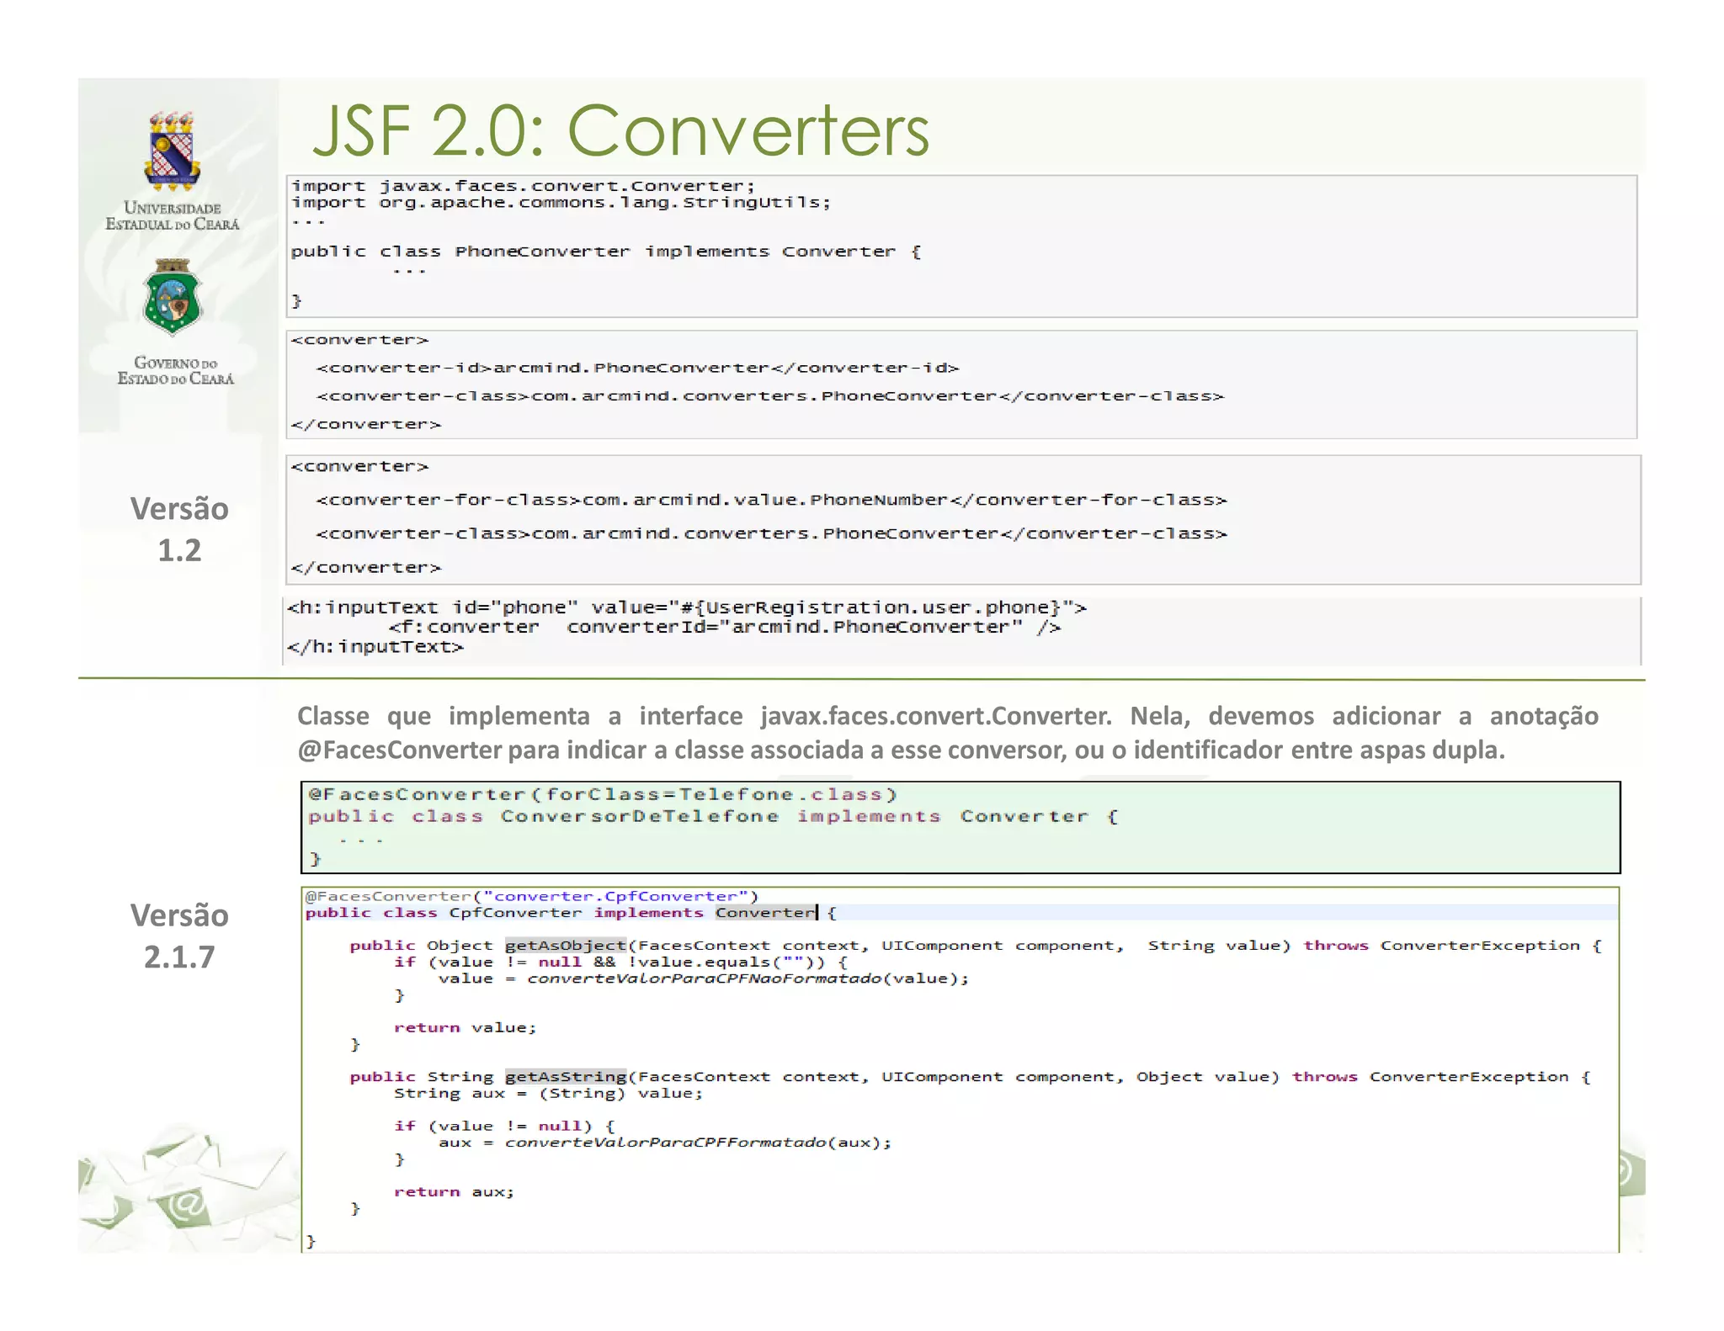This screenshot has width=1724, height=1331.
Task: Click the closing '</h:inputText>' tag
Action: pyautogui.click(x=375, y=647)
